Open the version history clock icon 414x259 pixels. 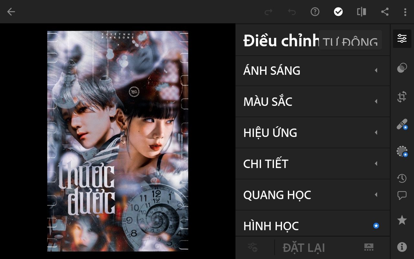[402, 178]
